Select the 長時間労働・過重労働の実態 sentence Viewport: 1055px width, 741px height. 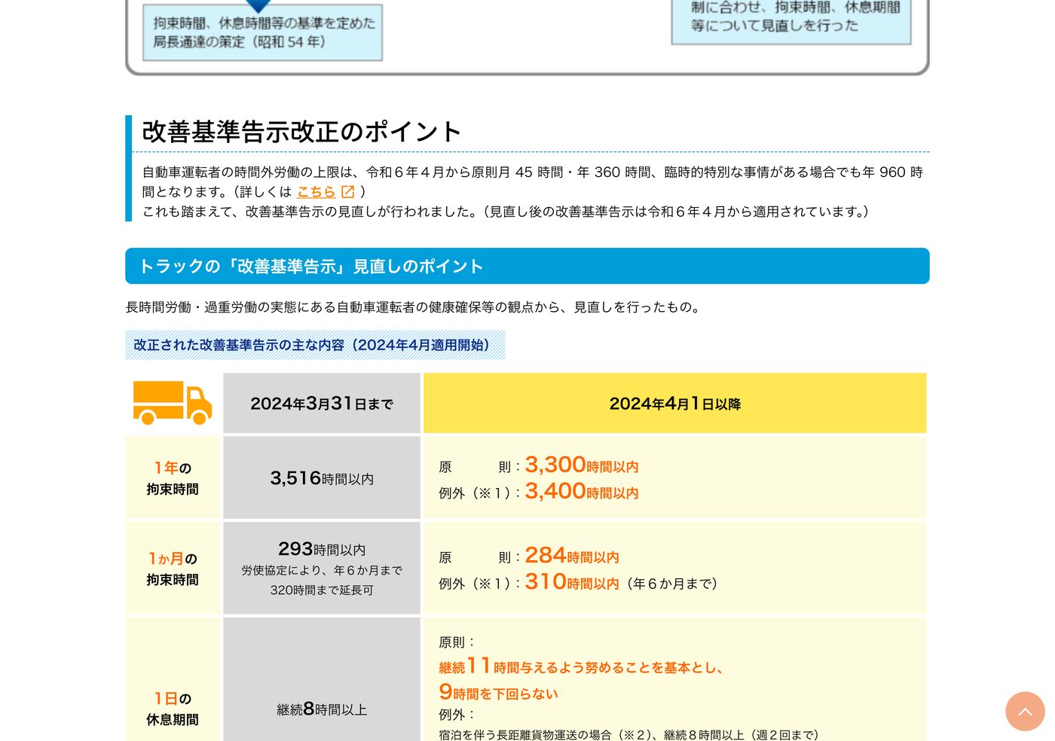415,307
